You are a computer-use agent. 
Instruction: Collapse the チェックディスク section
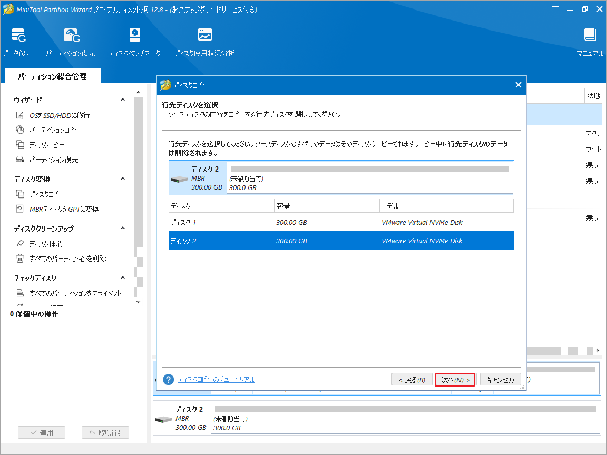(x=123, y=278)
